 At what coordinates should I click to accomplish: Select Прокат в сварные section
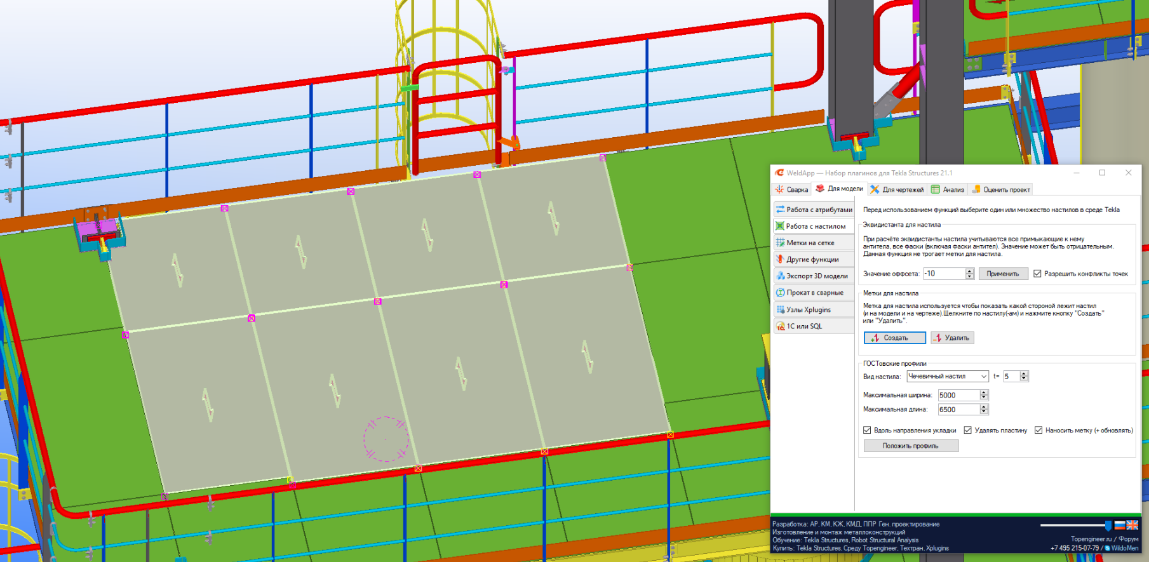pos(814,293)
